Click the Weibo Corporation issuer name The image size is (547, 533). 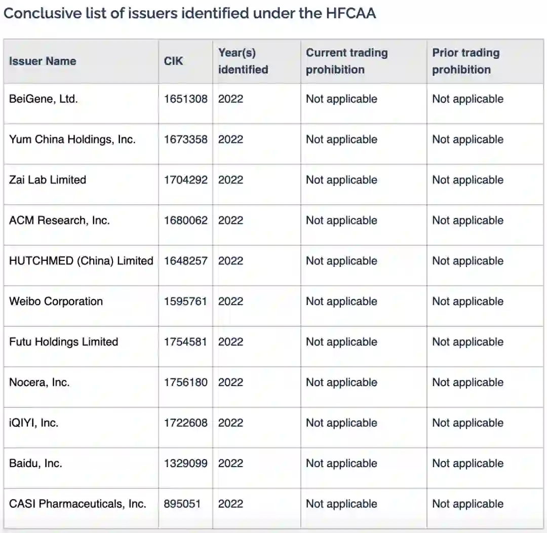point(56,301)
